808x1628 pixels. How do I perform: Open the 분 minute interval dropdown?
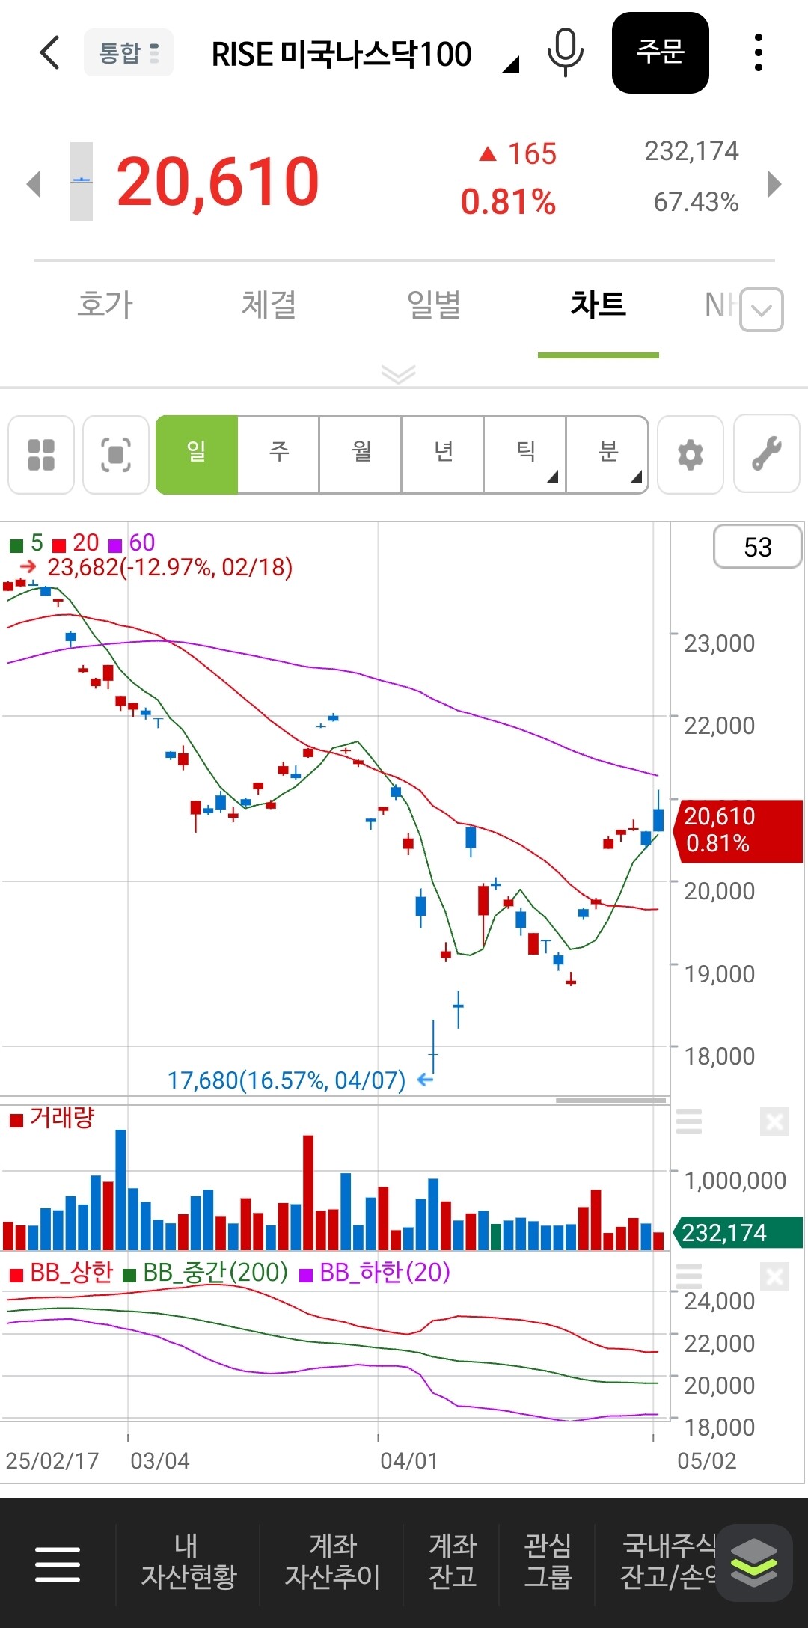tap(607, 454)
